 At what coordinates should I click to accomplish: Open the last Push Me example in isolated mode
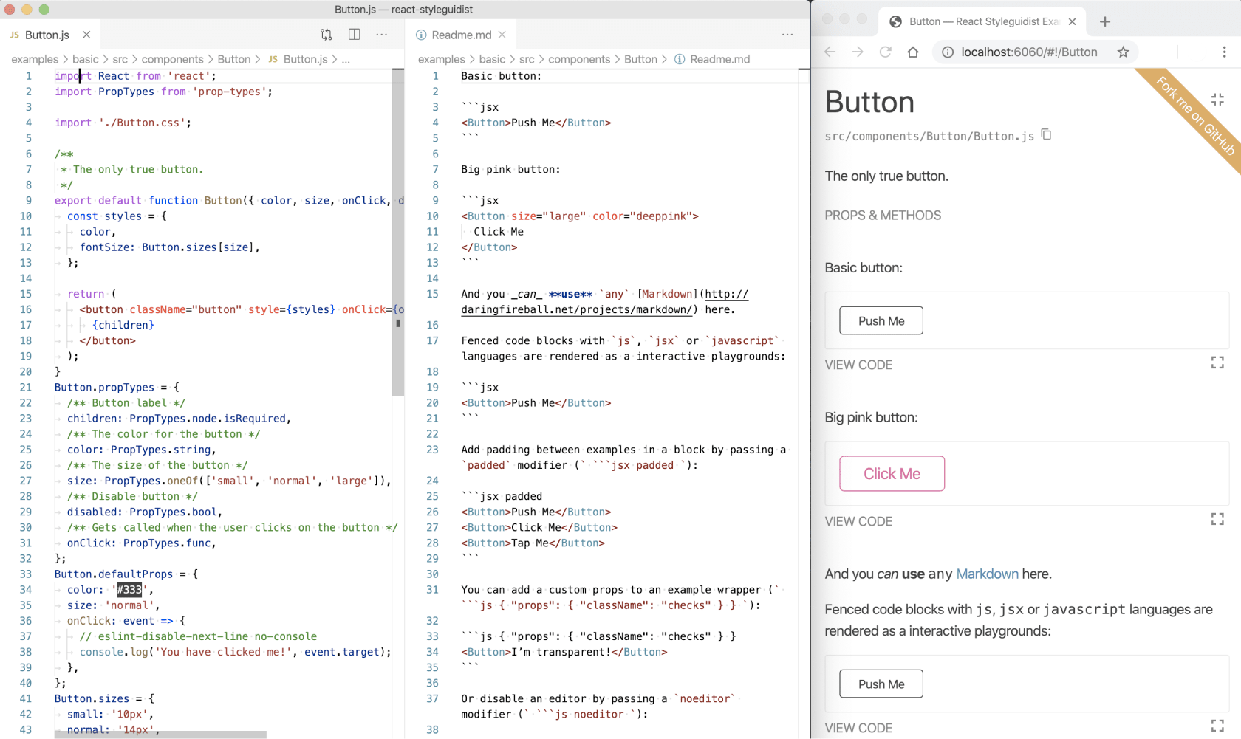pos(1217,726)
